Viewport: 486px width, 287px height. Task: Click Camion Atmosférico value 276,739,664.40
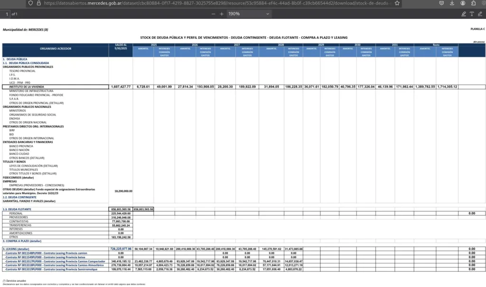point(121,265)
